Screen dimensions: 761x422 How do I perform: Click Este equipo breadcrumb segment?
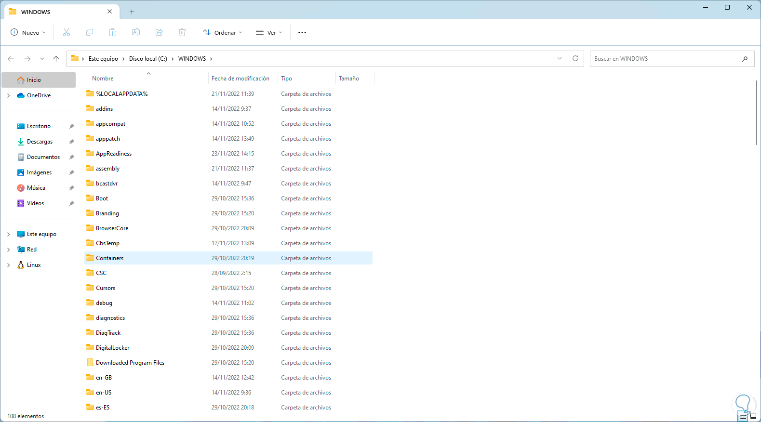click(103, 59)
